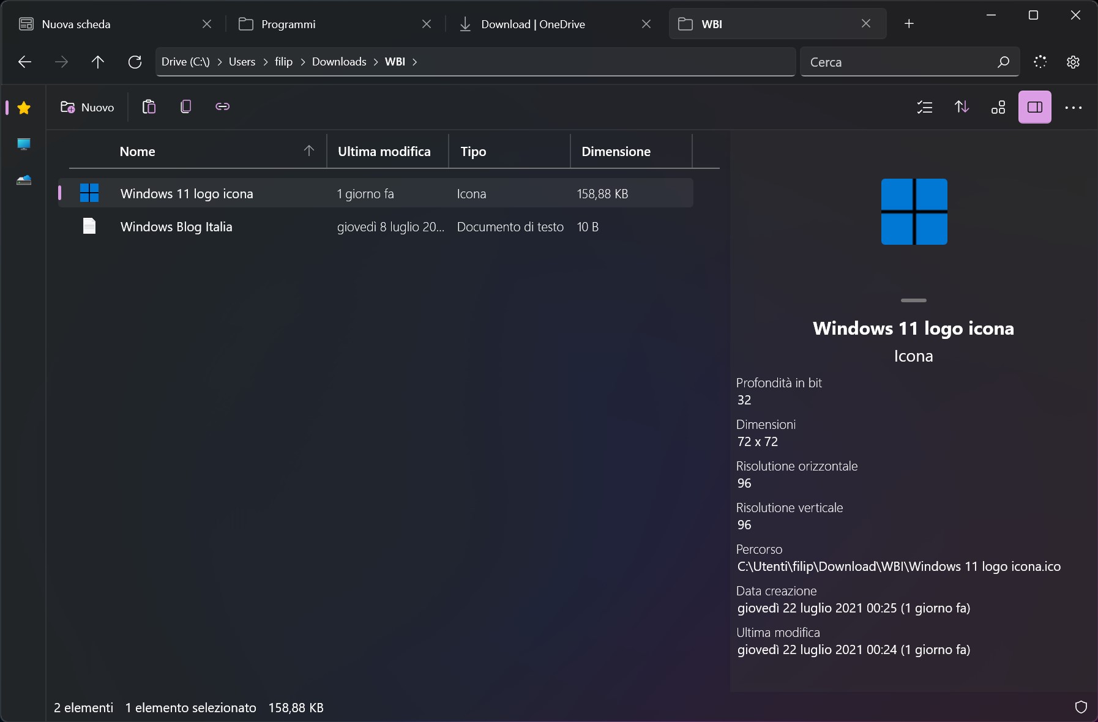
Task: Click Users in the breadcrumb path
Action: pos(242,62)
